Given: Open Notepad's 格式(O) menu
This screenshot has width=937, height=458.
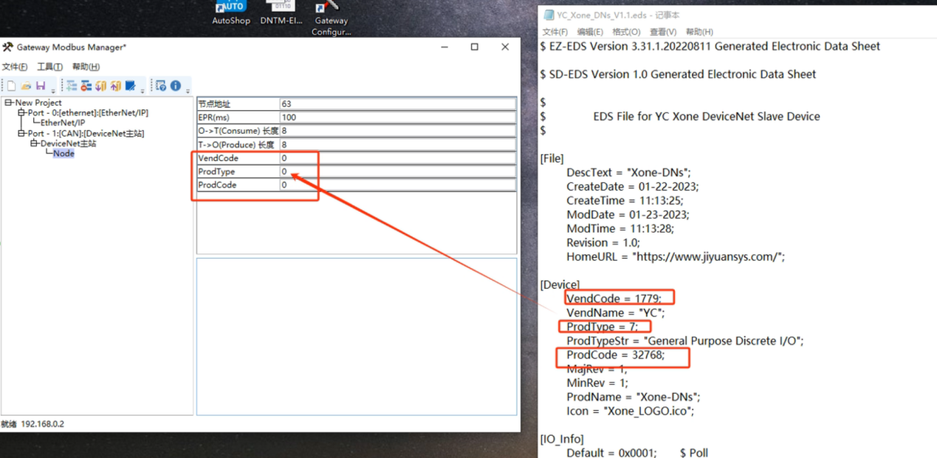Looking at the screenshot, I should [x=626, y=32].
